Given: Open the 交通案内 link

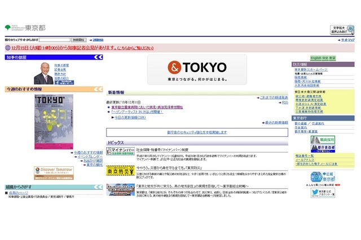Looking at the screenshot, I should coord(318,124).
